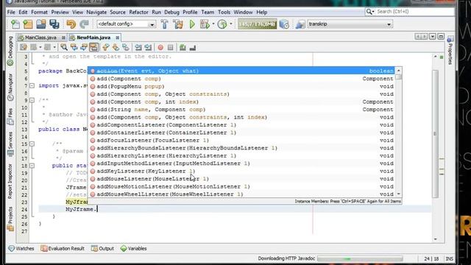Click the Build Project hammer icon
Viewport: 471px width, 265px height.
pos(164,24)
